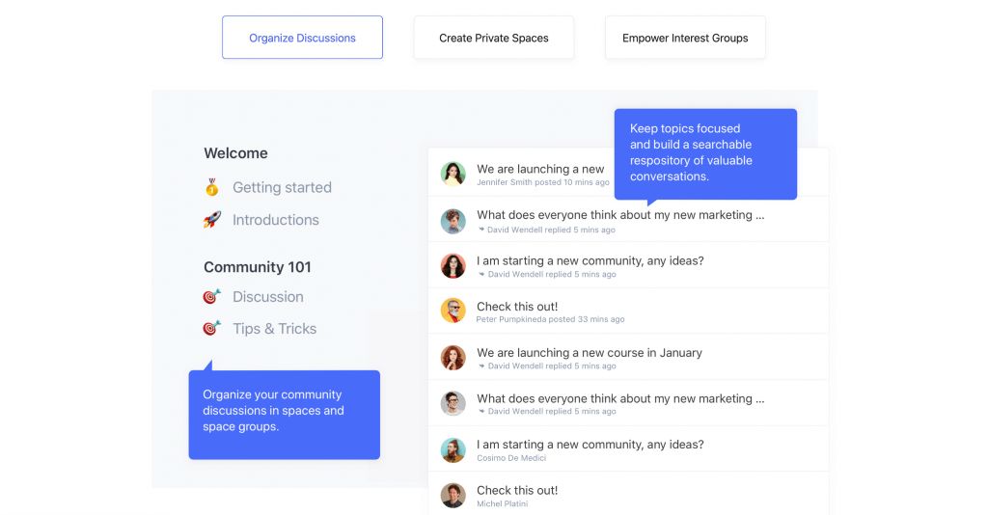Click Cosimo De Medici's avatar
Viewport: 988px width, 515px height.
coord(453,449)
